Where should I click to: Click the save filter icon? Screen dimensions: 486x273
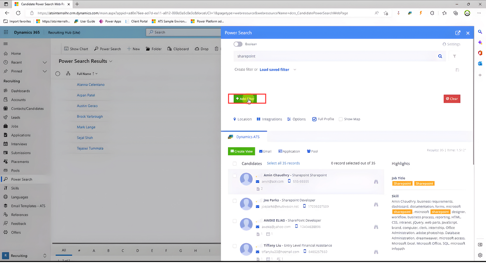(457, 70)
